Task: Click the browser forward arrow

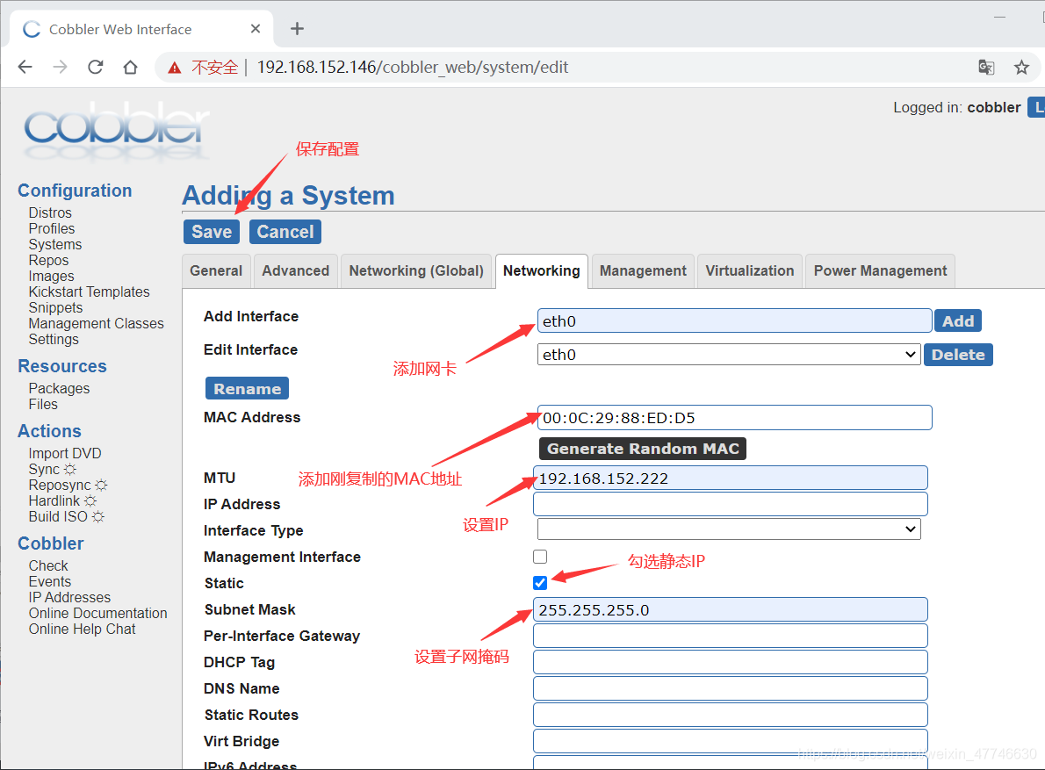Action: (60, 68)
